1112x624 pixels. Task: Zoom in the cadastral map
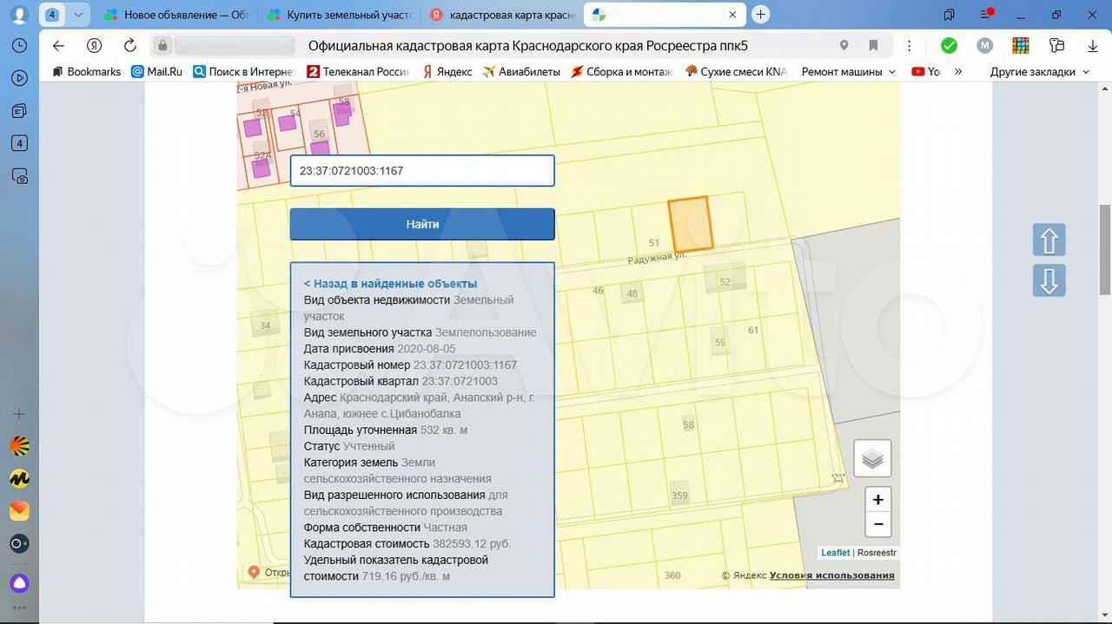[x=877, y=500]
